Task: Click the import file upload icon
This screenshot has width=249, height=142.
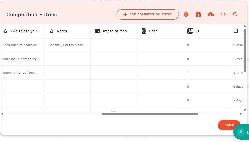Action: pos(198,14)
